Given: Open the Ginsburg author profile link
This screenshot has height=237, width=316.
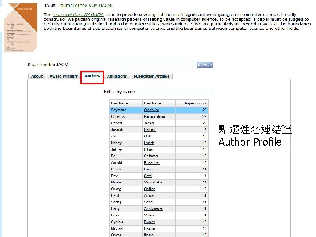Looking at the screenshot, I should [x=151, y=110].
